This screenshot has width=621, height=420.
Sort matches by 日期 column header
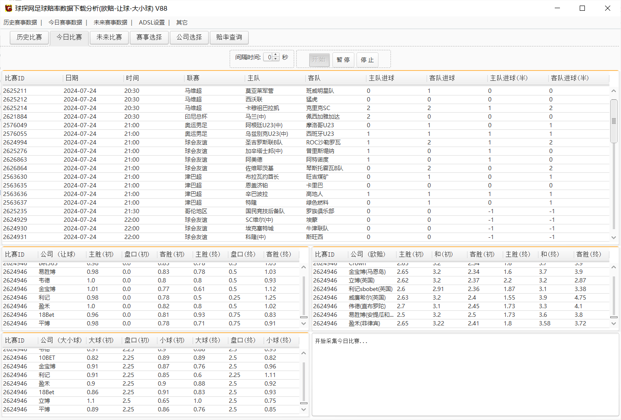93,78
